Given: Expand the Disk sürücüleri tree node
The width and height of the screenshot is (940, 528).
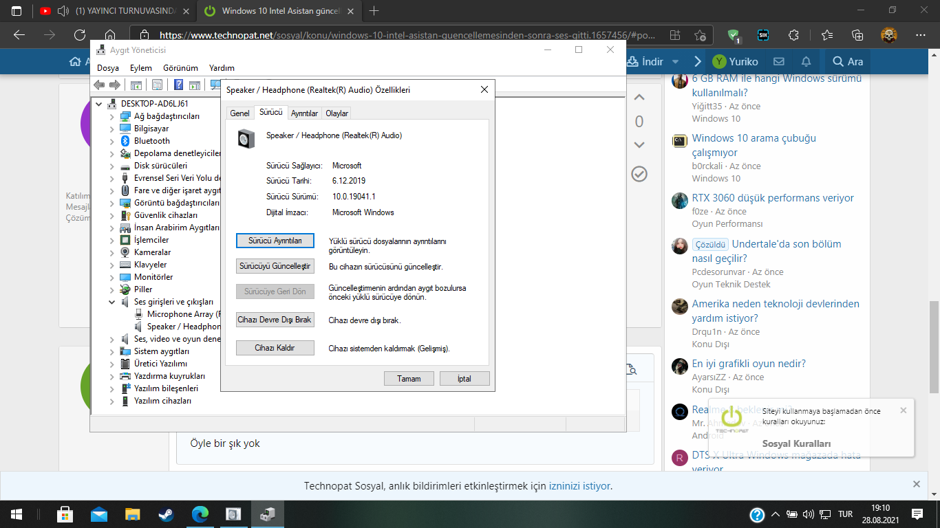Looking at the screenshot, I should point(113,166).
